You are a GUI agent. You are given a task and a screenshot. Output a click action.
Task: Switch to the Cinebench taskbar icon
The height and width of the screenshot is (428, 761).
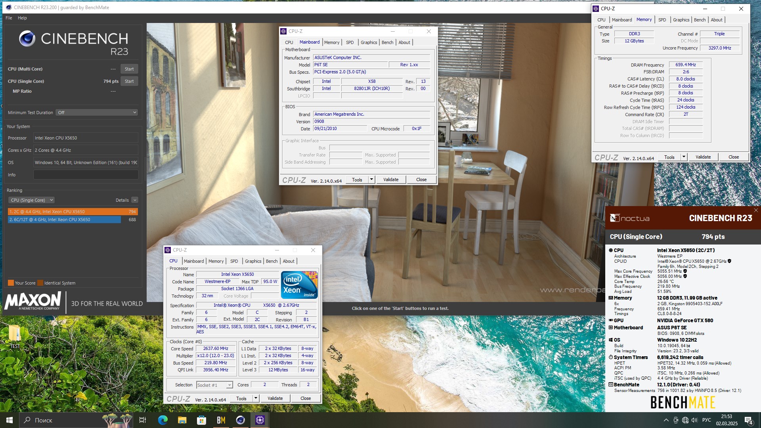[240, 420]
